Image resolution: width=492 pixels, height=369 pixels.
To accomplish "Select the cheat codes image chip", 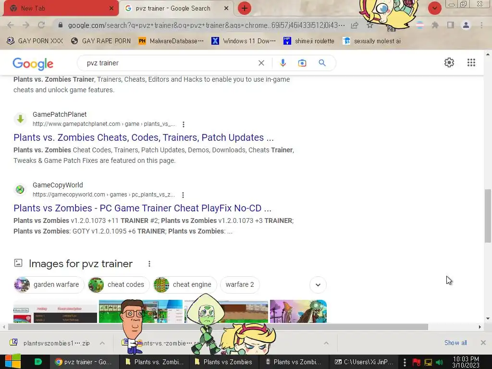I will click(118, 284).
